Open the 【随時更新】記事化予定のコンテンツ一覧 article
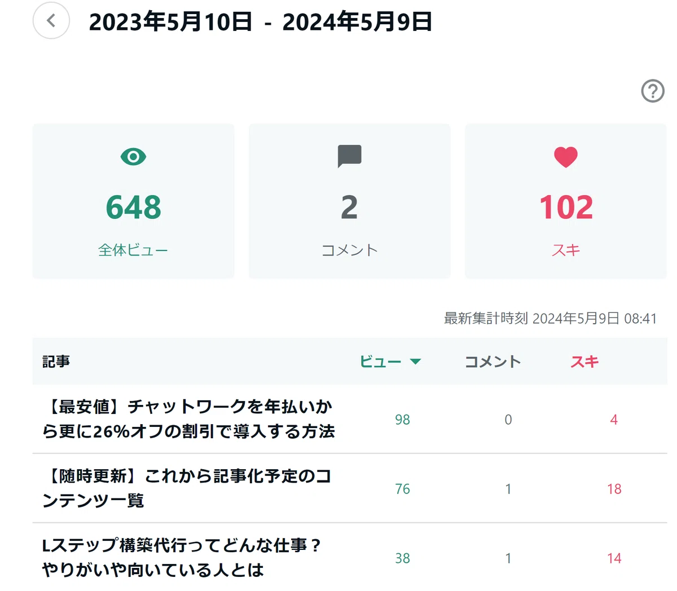The height and width of the screenshot is (591, 677). 187,488
